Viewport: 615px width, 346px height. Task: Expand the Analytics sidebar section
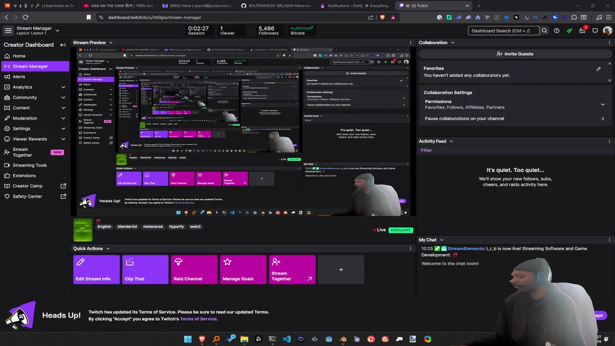[x=63, y=87]
